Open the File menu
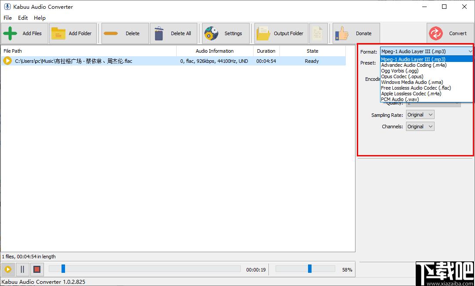 7,18
